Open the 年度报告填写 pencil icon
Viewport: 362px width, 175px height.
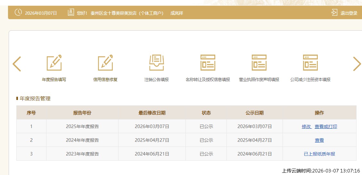tap(54, 63)
